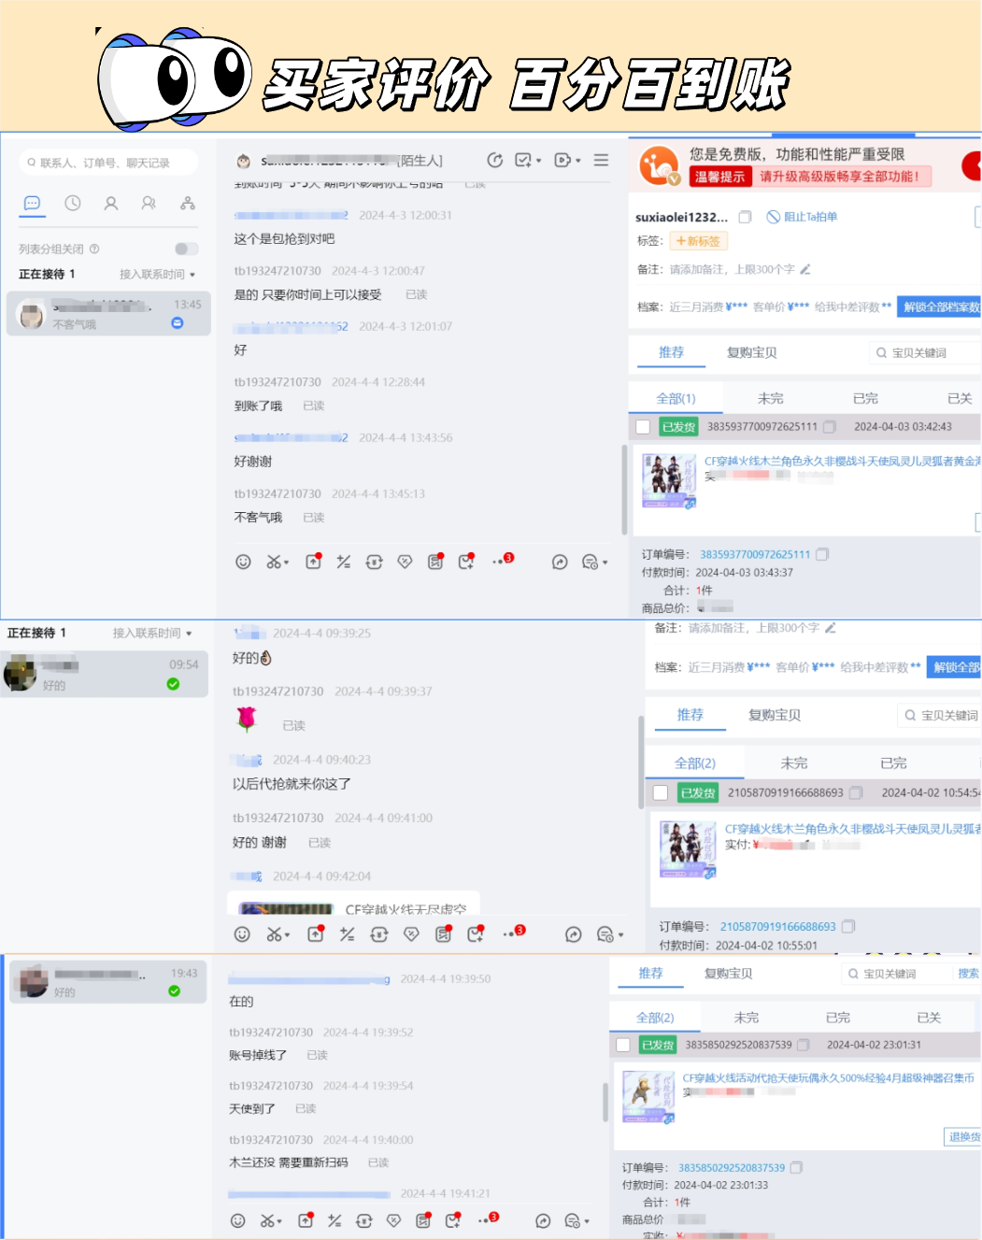The image size is (982, 1240).
Task: Open the checkmark-plus dropdown in the chat header
Action: [x=528, y=160]
